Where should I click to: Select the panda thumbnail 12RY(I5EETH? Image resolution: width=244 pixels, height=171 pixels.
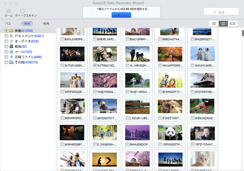point(170,132)
